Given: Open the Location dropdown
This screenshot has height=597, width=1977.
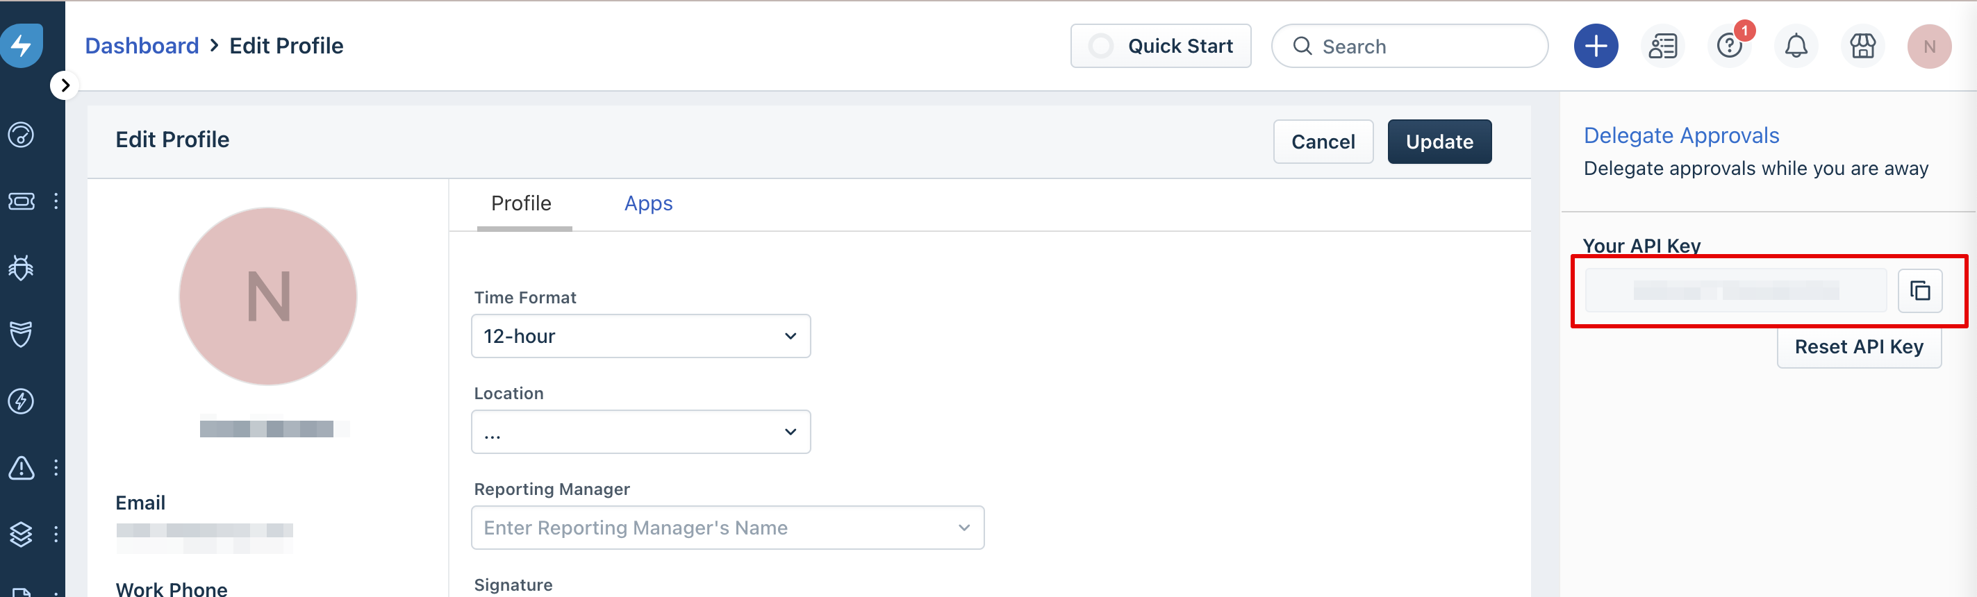Looking at the screenshot, I should pyautogui.click(x=640, y=432).
